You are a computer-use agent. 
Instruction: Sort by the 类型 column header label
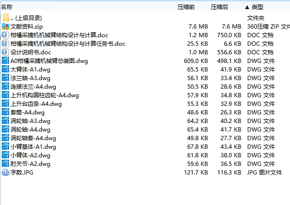(258, 7)
